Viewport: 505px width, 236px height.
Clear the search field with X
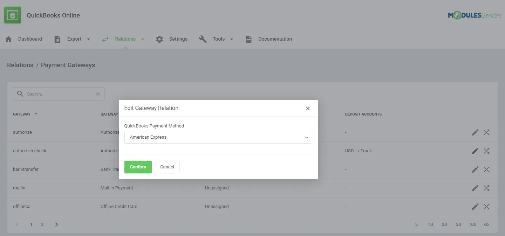pyautogui.click(x=98, y=94)
